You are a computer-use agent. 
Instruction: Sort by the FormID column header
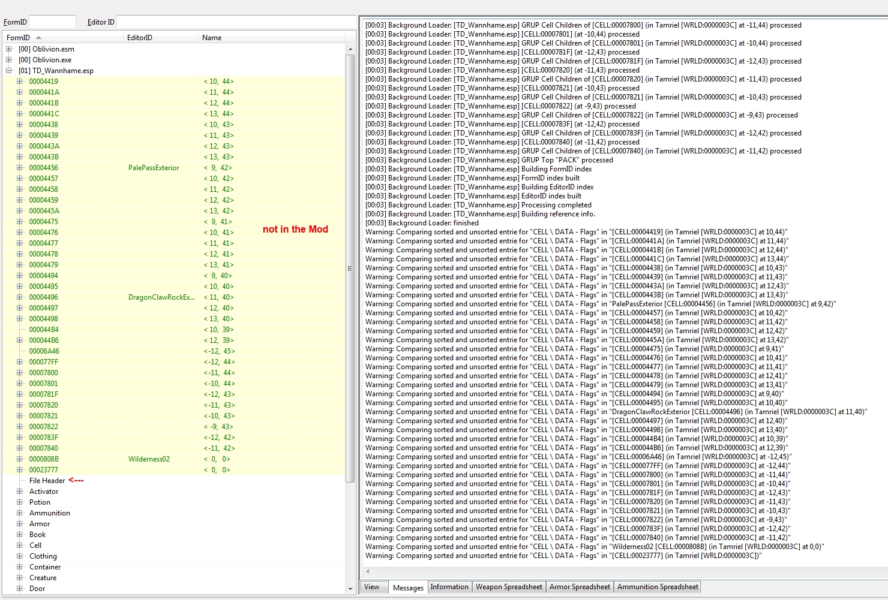[x=63, y=37]
